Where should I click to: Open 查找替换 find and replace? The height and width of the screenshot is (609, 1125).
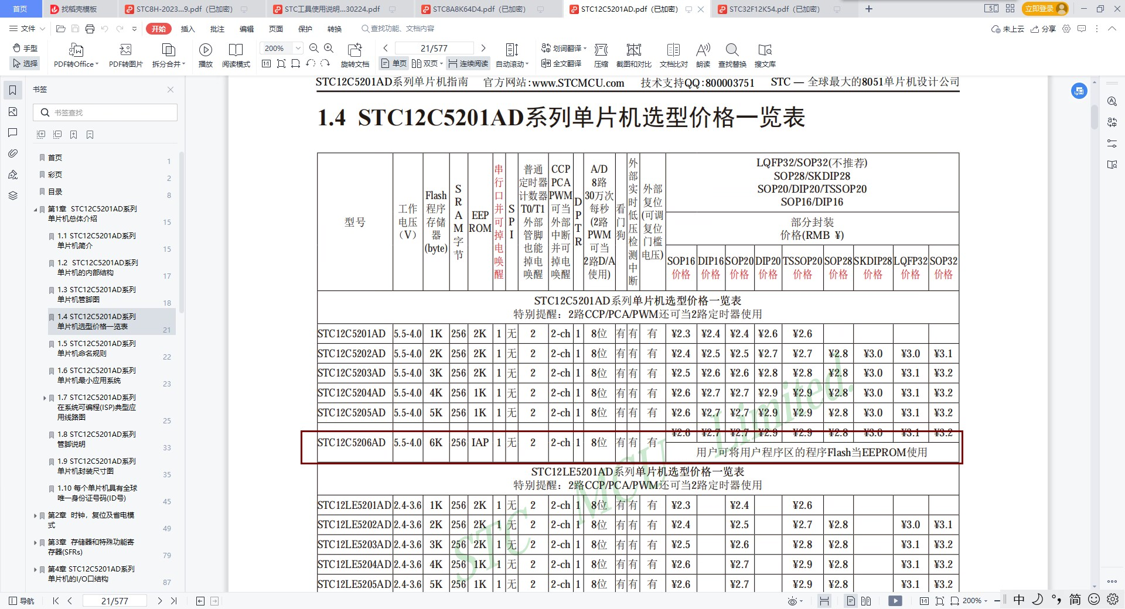pyautogui.click(x=732, y=56)
